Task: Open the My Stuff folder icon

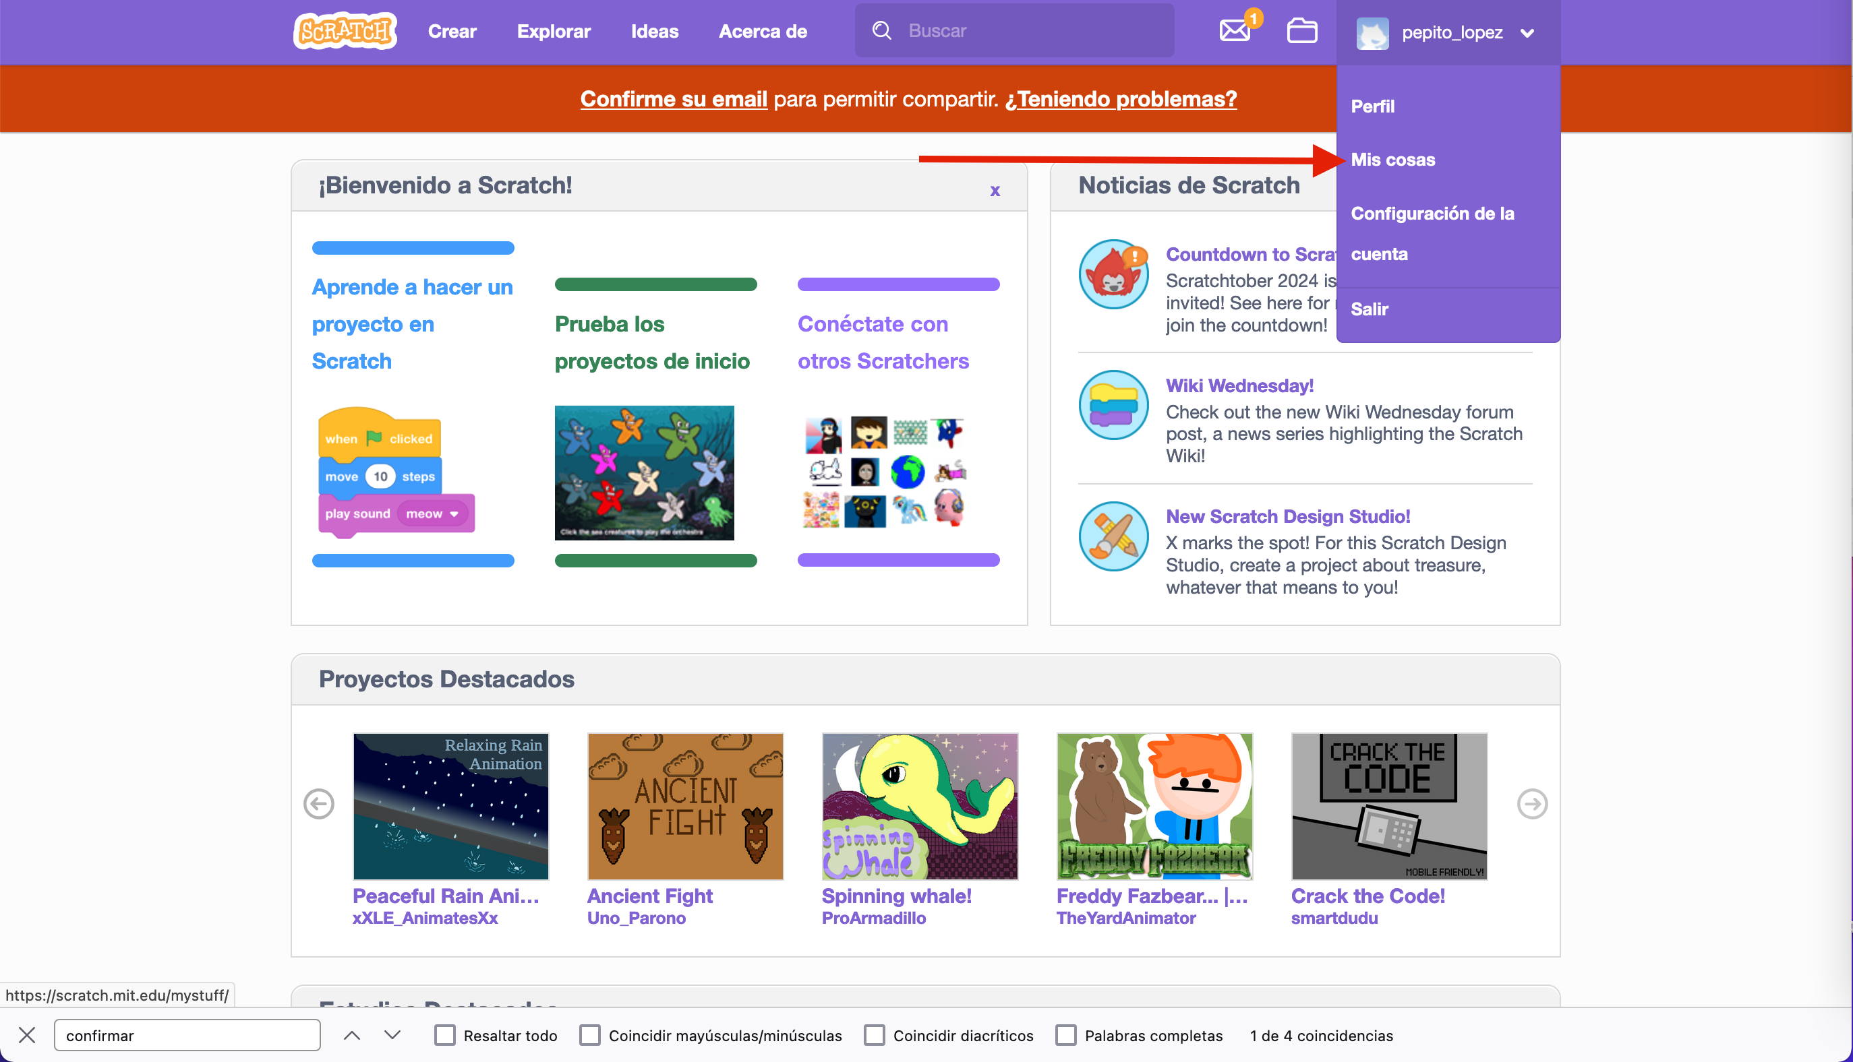Action: click(x=1301, y=32)
